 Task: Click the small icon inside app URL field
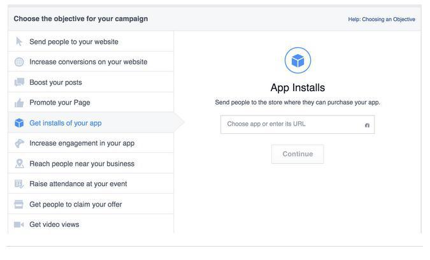tap(367, 125)
